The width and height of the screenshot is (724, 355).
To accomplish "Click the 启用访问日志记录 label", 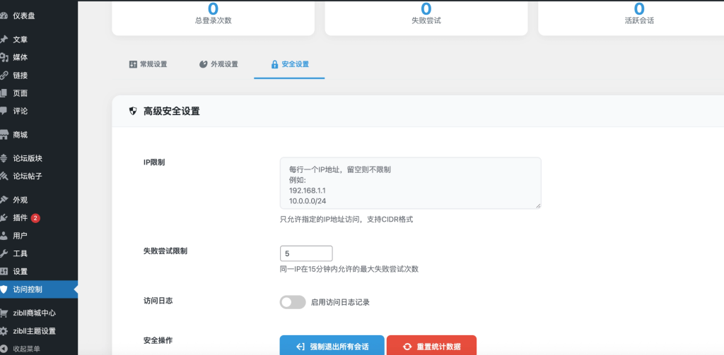I will point(340,303).
